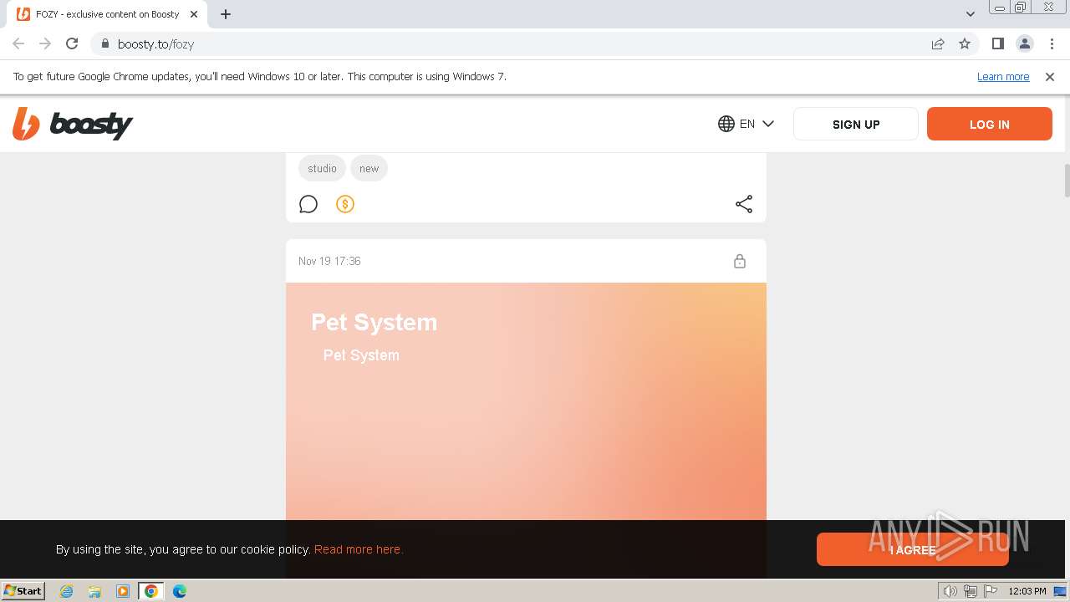
Task: Open Chrome profile avatar
Action: point(1025,43)
